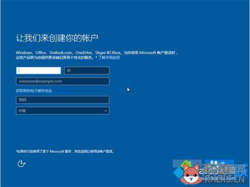Click the 获取新的电子邮件地址 link
This screenshot has width=250, height=187.
click(x=34, y=91)
